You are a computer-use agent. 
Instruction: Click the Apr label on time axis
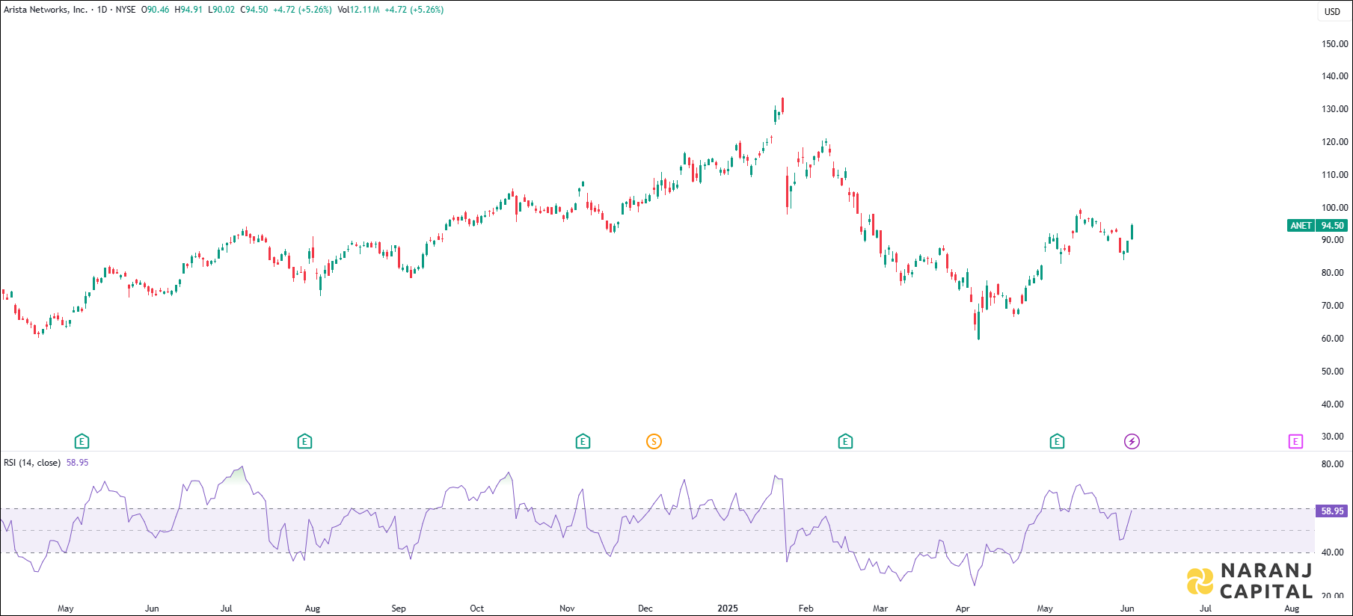coord(963,609)
